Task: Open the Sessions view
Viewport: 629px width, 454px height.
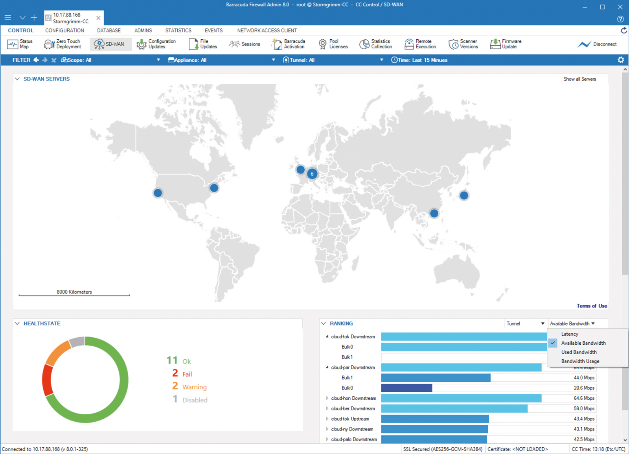Action: (x=245, y=44)
